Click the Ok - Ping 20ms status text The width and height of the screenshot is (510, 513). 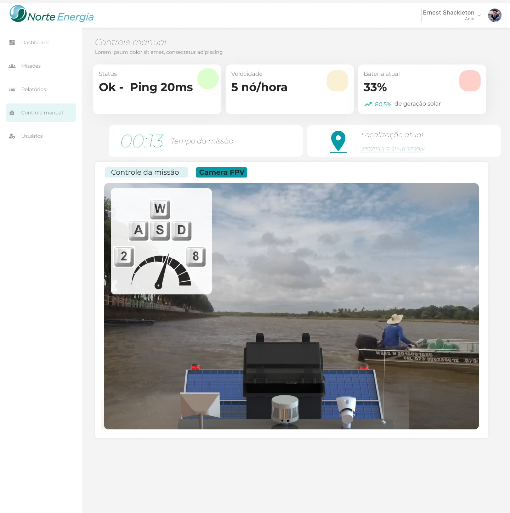click(x=146, y=87)
